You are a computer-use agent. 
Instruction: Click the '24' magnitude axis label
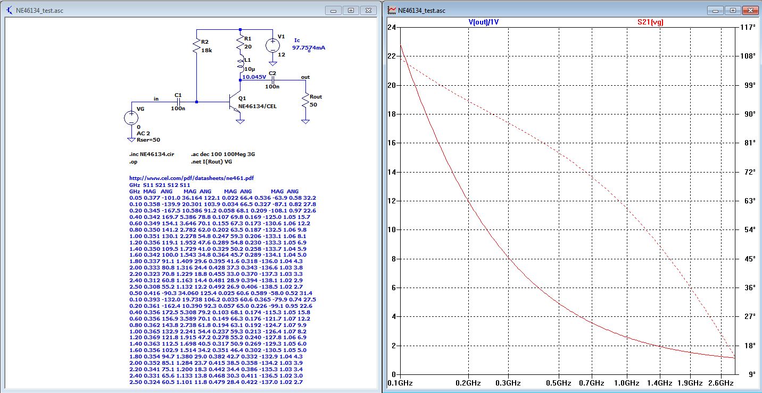click(392, 27)
